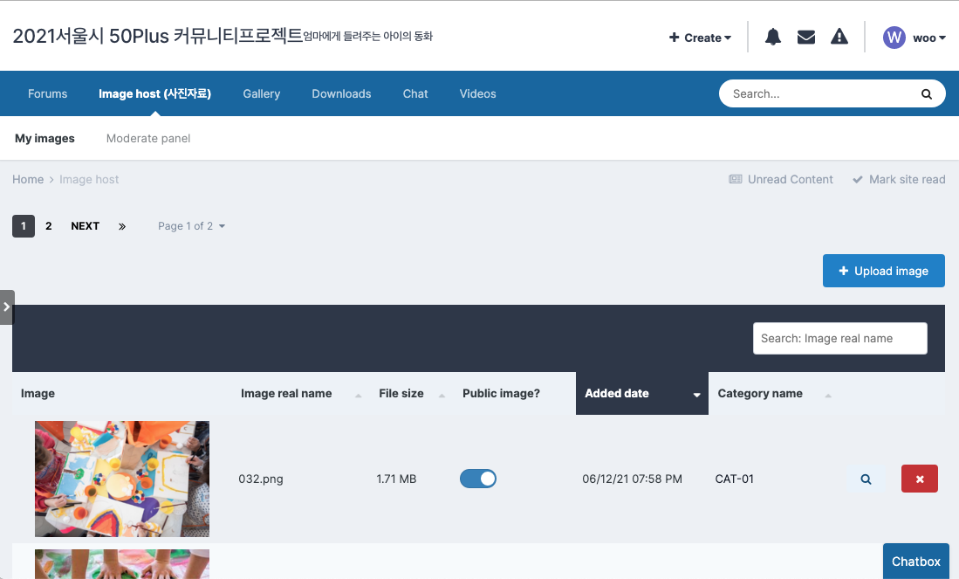Delete 032.png with the red X icon
Viewport: 959px width, 579px height.
919,479
